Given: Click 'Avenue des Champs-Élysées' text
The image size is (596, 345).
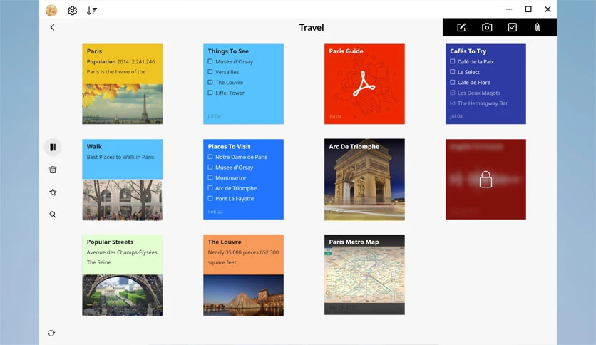Looking at the screenshot, I should (122, 252).
